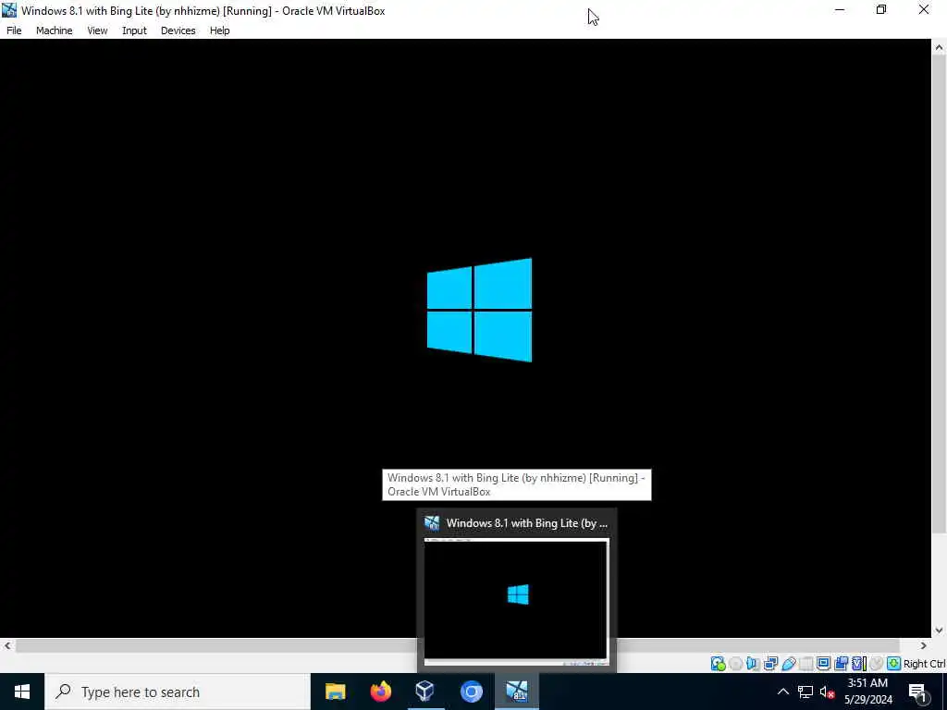Viewport: 947px width, 710px height.
Task: Open the View menu
Action: point(97,31)
